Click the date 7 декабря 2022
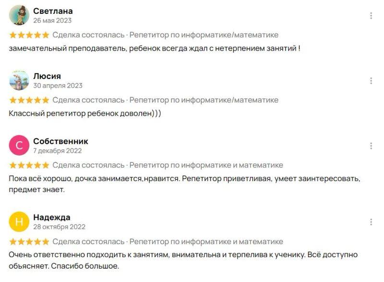Viewport: 384px width, 282px height. pos(58,151)
